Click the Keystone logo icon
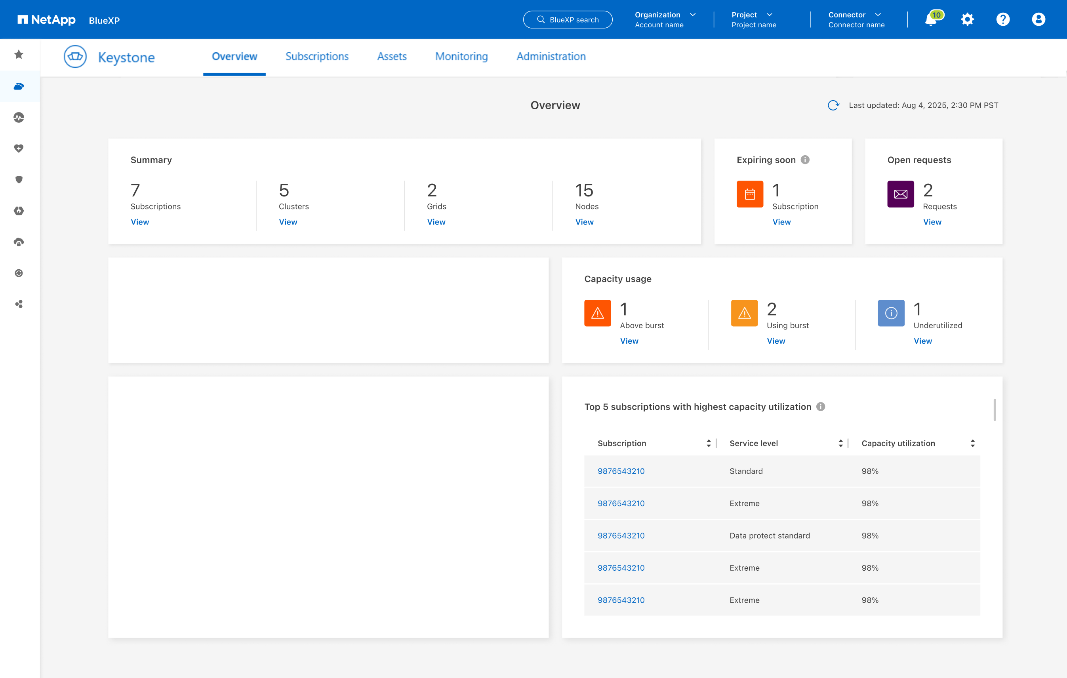The width and height of the screenshot is (1067, 678). [75, 57]
